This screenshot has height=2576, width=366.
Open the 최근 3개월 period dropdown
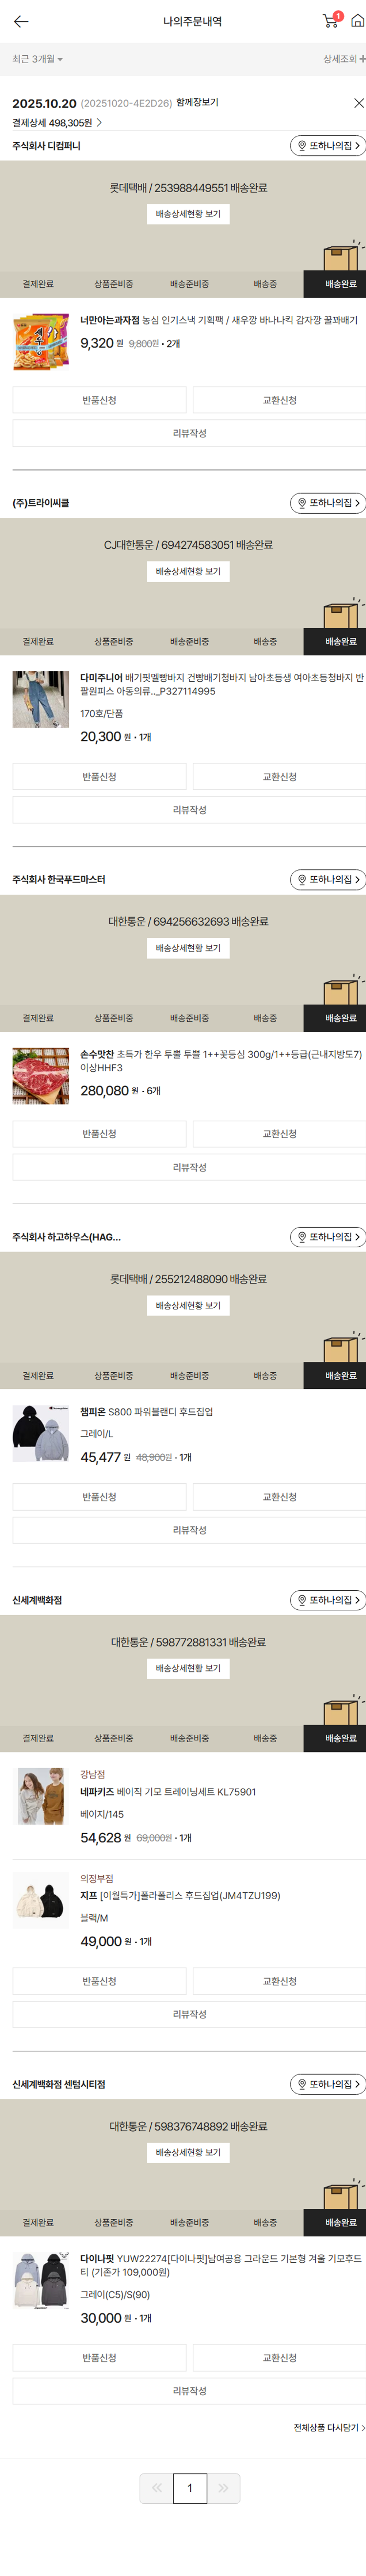(38, 60)
